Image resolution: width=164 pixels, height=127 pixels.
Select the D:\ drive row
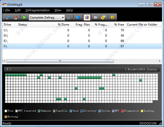click(82, 36)
